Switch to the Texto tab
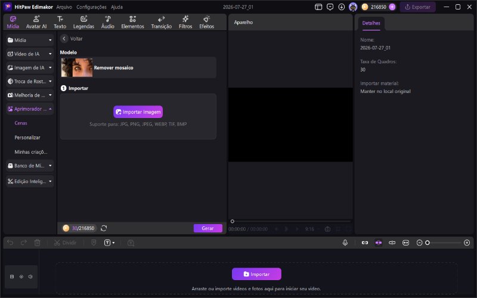The height and width of the screenshot is (298, 477). pyautogui.click(x=60, y=22)
